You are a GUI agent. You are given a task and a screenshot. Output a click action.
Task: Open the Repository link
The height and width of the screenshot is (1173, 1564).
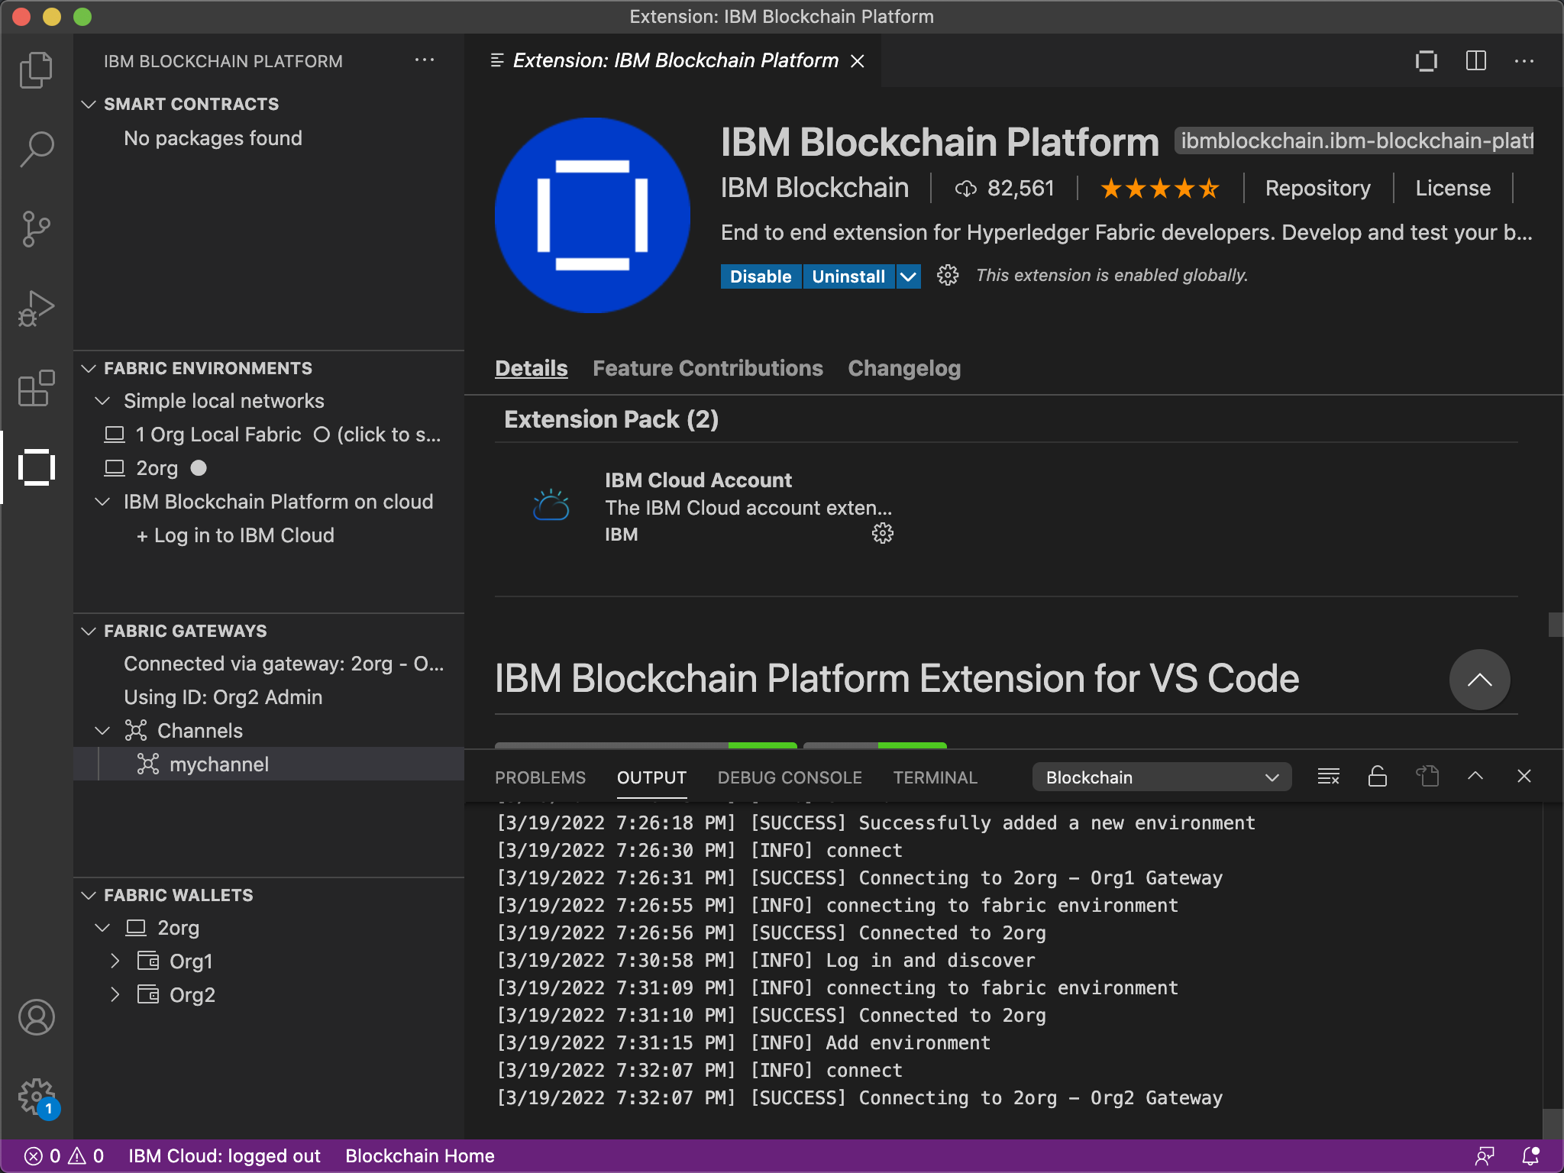click(1317, 188)
